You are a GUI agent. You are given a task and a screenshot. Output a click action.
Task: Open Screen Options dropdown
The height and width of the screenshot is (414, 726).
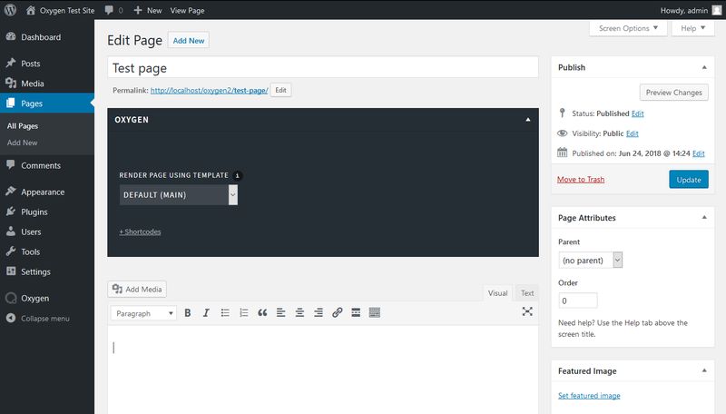(x=628, y=28)
